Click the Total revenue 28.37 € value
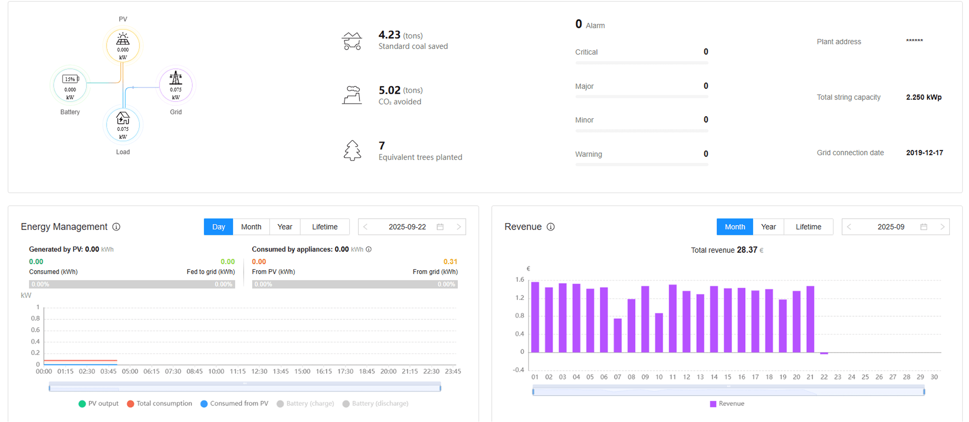Viewport: 969px width, 422px height. [x=727, y=250]
